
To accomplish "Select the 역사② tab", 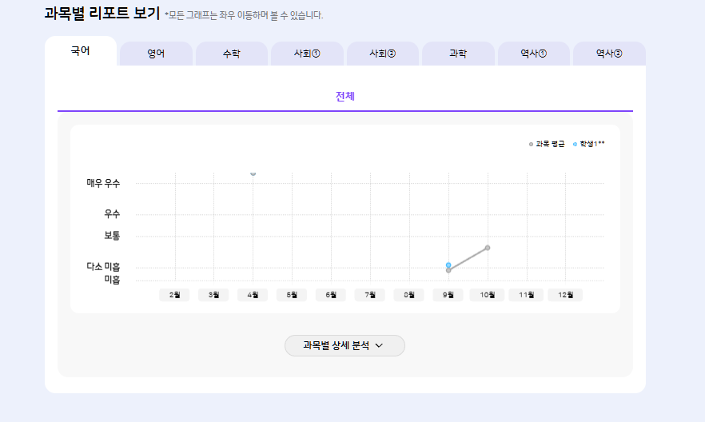I will click(x=609, y=54).
